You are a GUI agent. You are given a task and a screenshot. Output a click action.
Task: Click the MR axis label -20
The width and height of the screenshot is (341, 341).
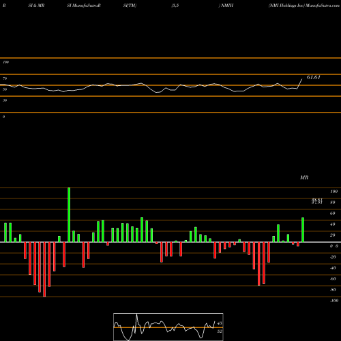tap(333, 257)
